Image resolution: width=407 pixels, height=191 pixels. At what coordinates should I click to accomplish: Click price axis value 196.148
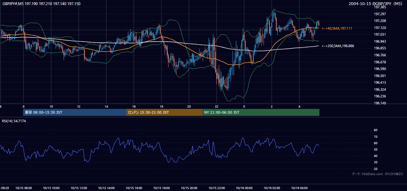tap(380, 103)
